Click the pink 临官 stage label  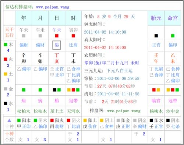click(x=156, y=100)
